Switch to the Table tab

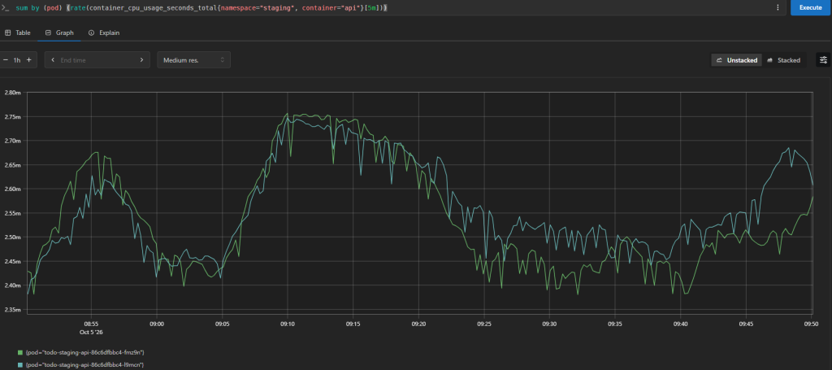(18, 33)
